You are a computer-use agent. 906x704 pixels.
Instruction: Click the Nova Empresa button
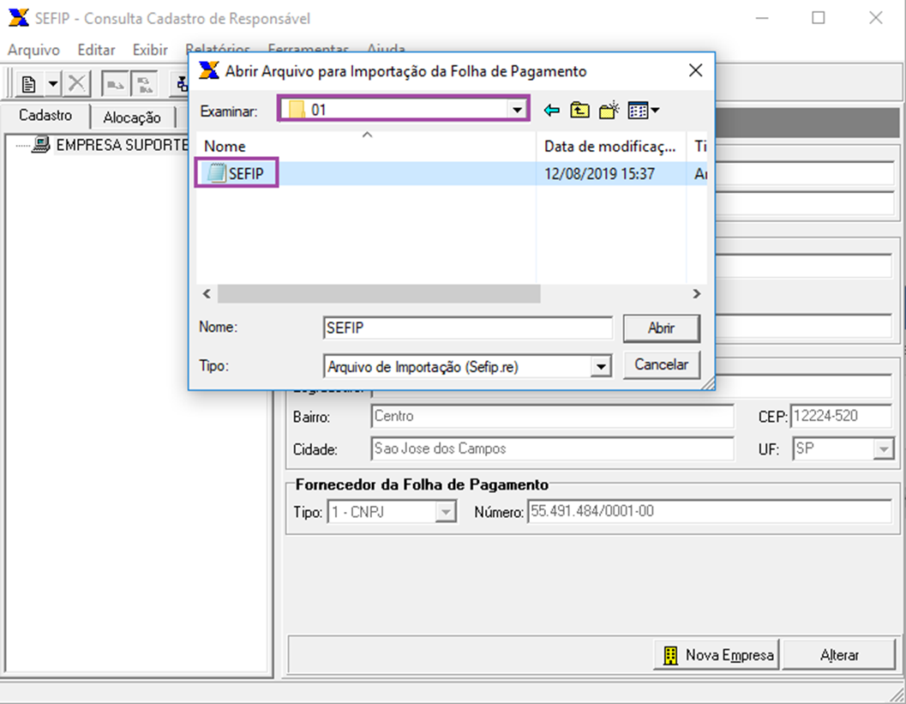pyautogui.click(x=717, y=655)
